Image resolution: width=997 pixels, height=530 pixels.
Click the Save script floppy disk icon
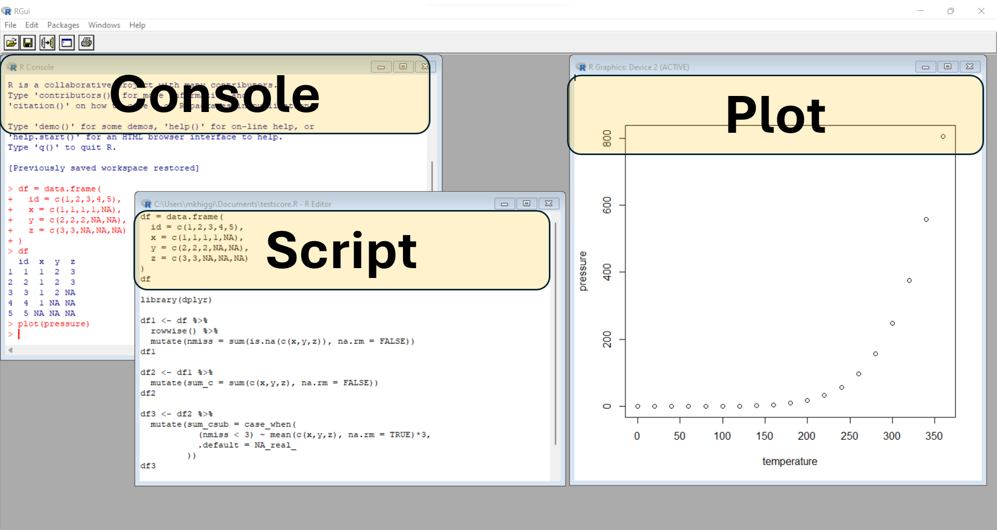(29, 43)
